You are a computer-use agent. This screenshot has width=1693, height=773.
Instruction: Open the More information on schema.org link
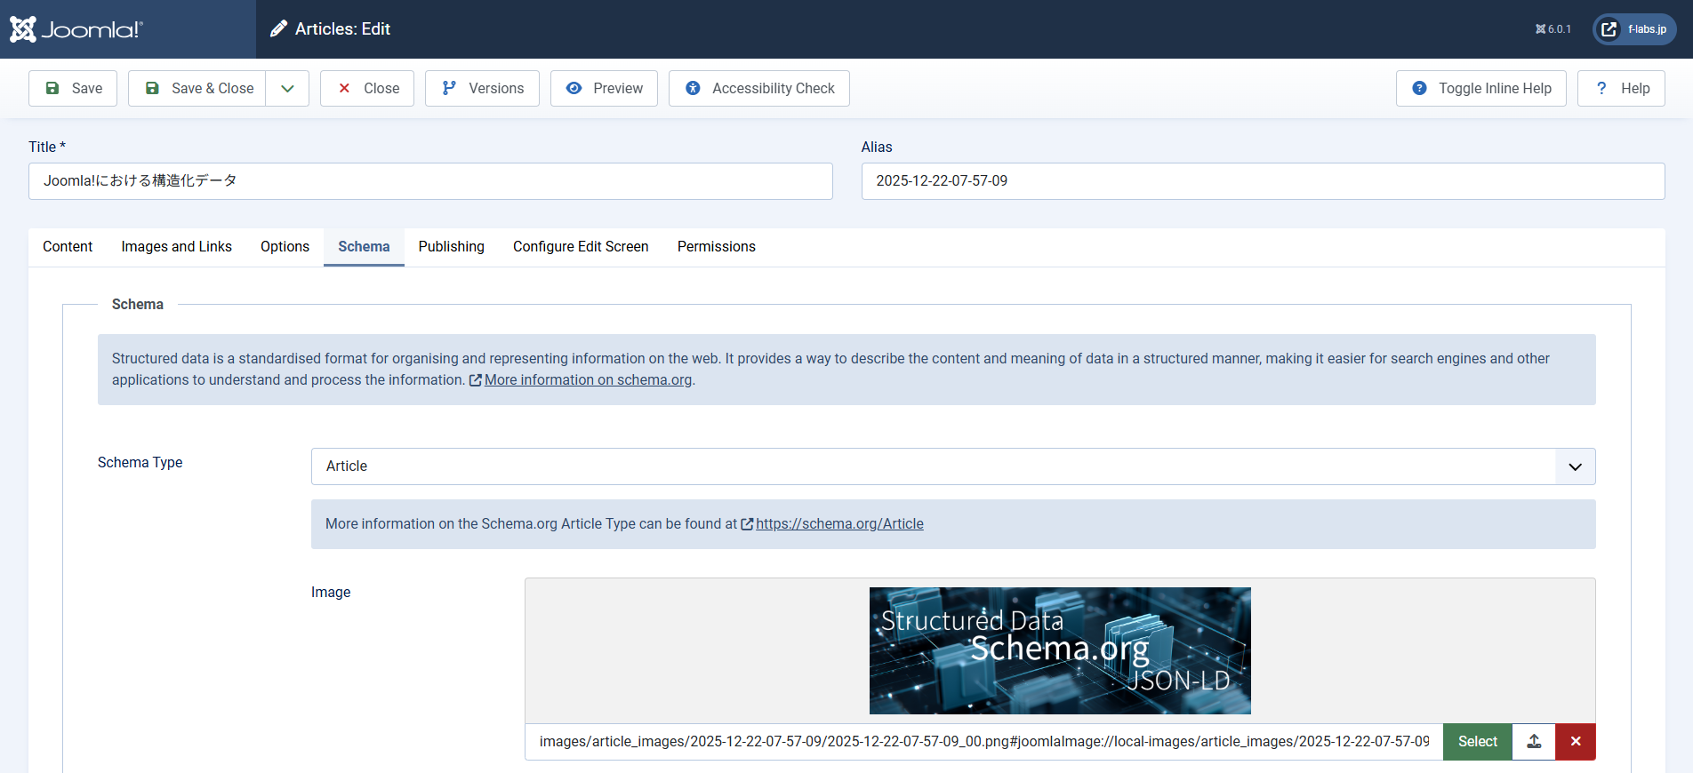[587, 380]
